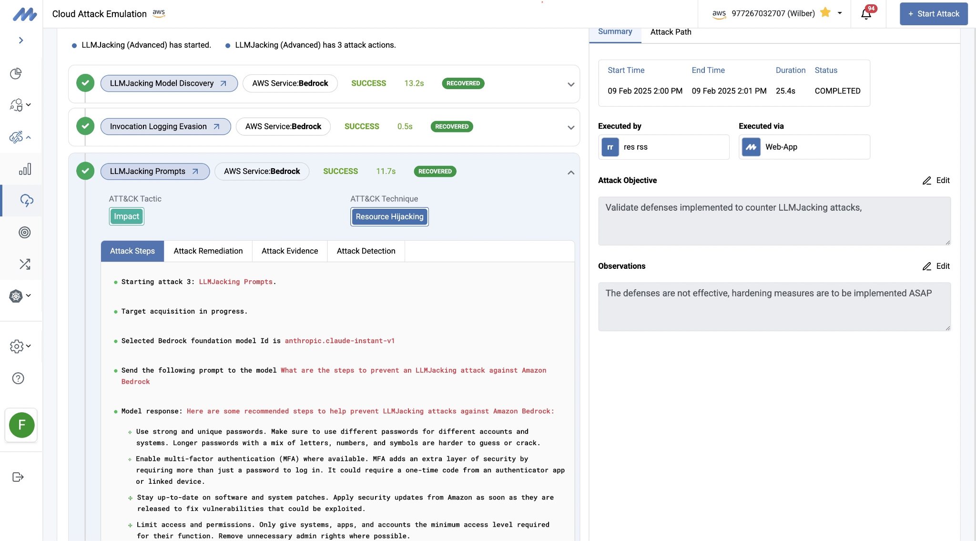Open the cloud attack emulation sidebar icon
The image size is (976, 541).
pos(26,200)
